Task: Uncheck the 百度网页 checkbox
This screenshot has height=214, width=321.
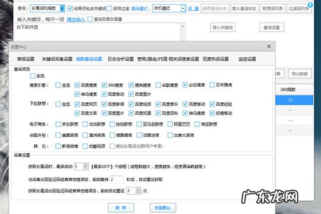Action: click(77, 104)
